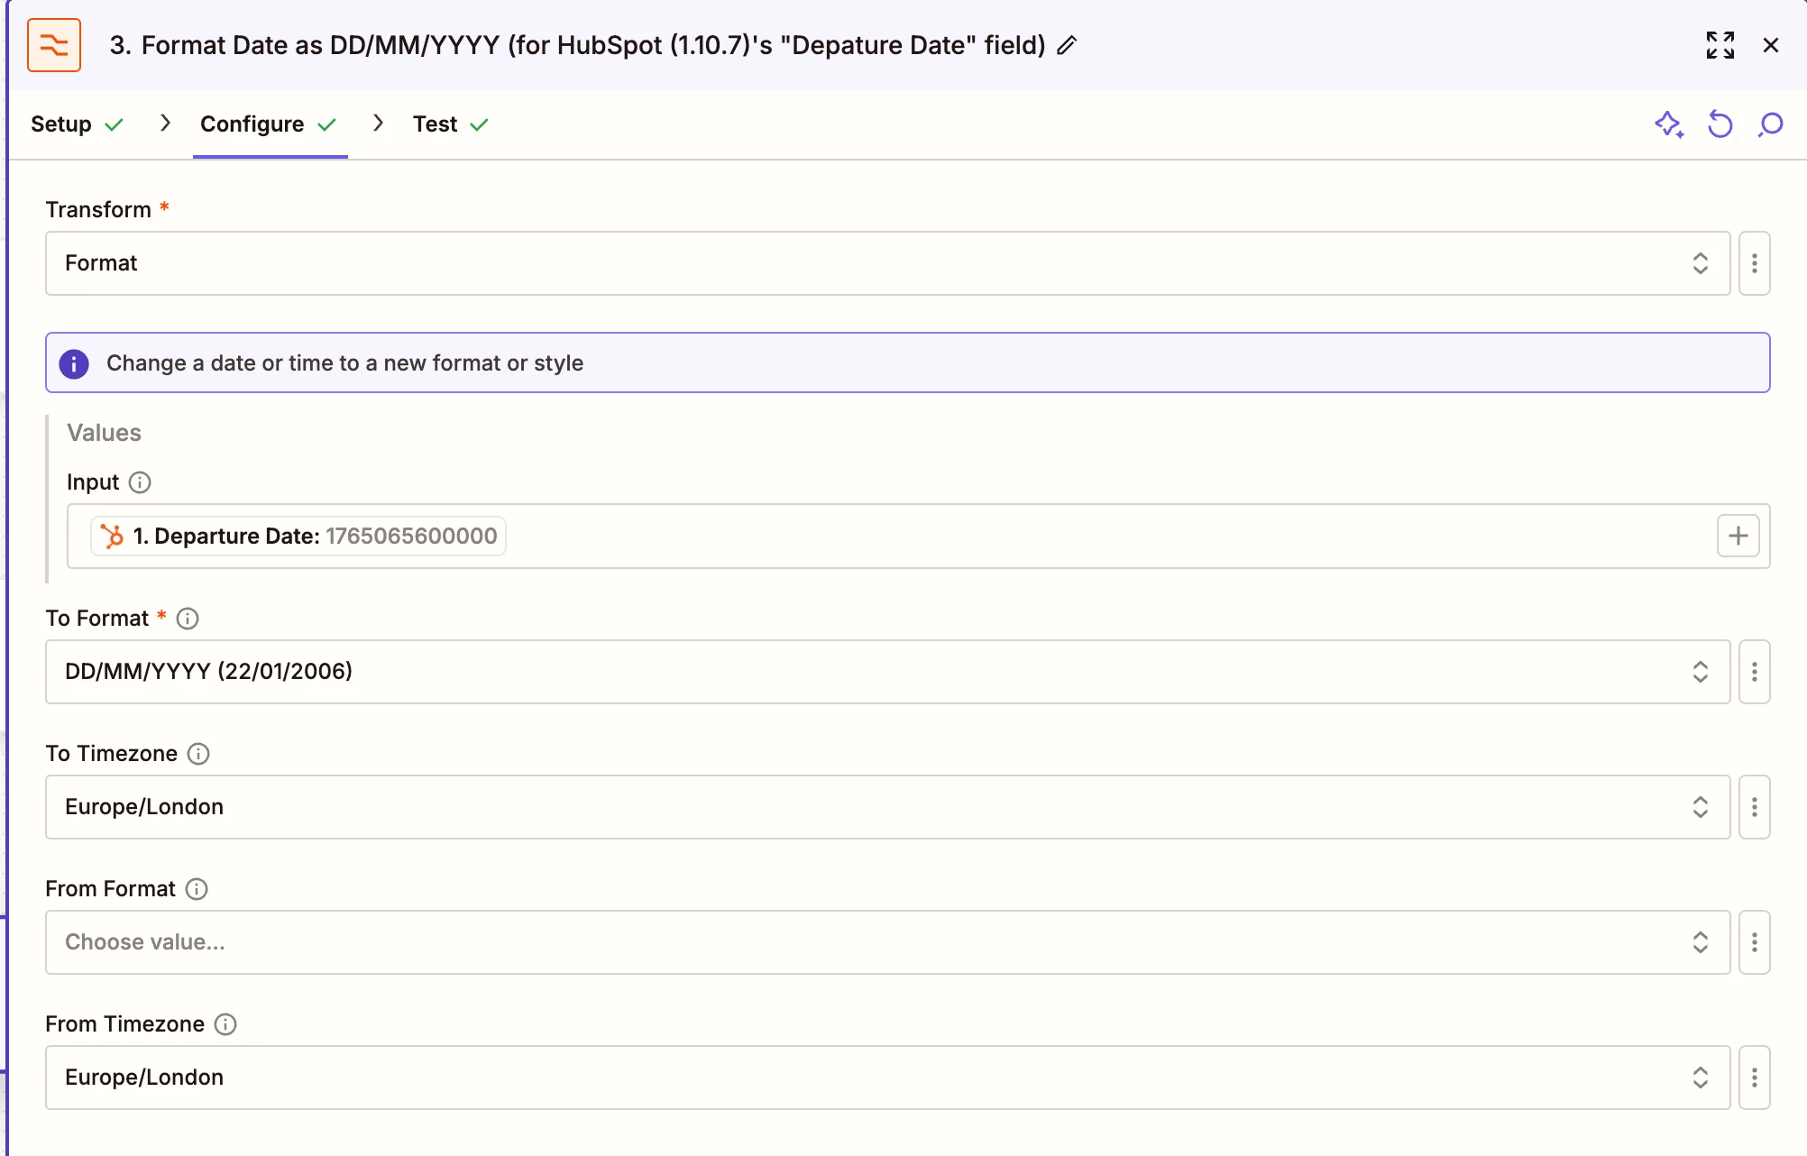Click the chevron between Configure and Test
Image resolution: width=1807 pixels, height=1156 pixels.
pos(379,123)
